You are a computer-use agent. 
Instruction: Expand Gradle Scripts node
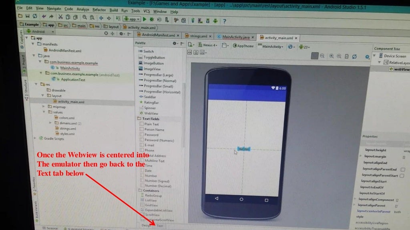[x=35, y=138]
